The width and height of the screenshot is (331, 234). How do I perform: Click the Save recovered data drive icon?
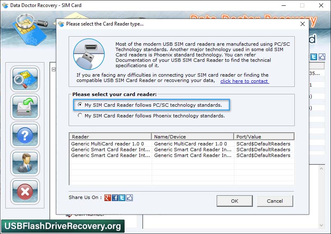[x=25, y=107]
